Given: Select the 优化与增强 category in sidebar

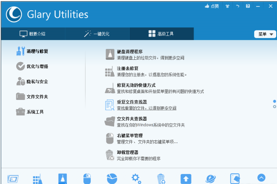Looking at the screenshot, I should coord(32,66).
